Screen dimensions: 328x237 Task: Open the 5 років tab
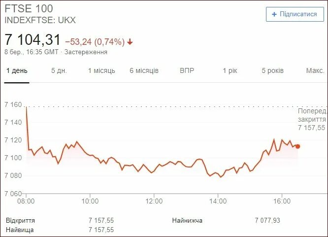(x=273, y=70)
